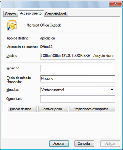Switch to the General tab
This screenshot has width=123, height=150.
click(x=11, y=14)
